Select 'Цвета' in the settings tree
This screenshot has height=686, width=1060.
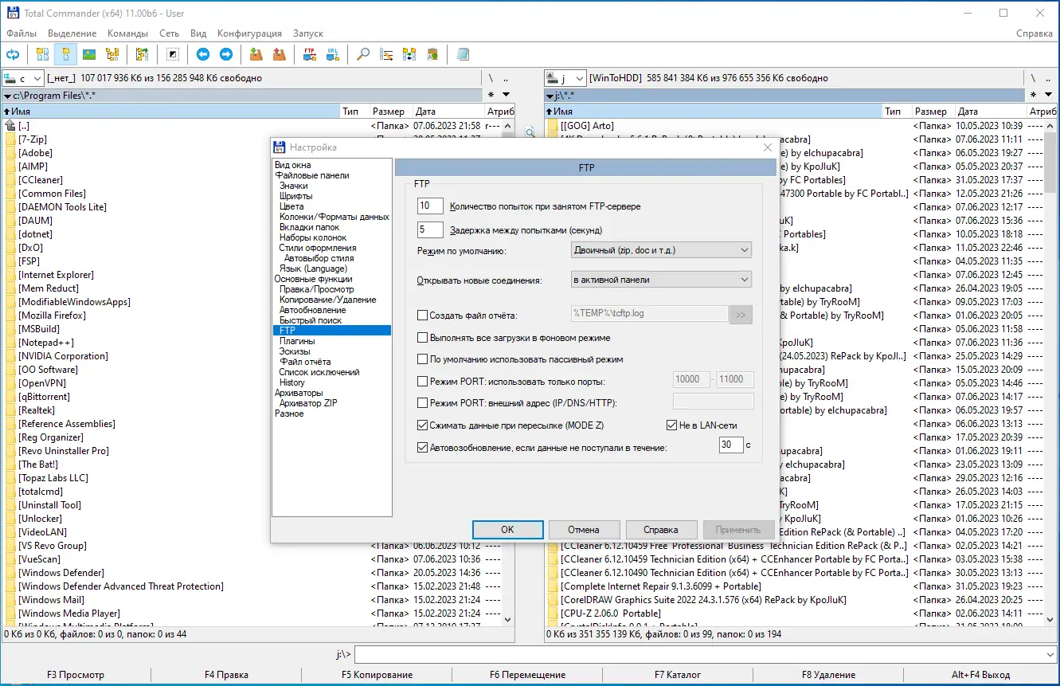click(x=291, y=206)
